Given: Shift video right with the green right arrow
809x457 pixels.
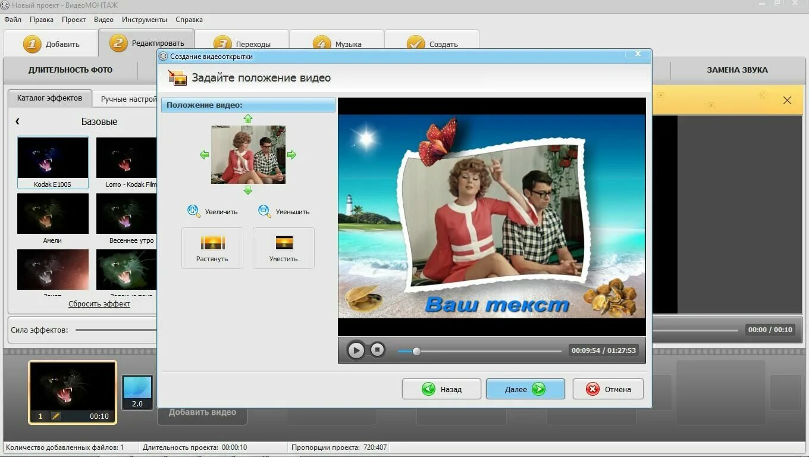Looking at the screenshot, I should 291,155.
